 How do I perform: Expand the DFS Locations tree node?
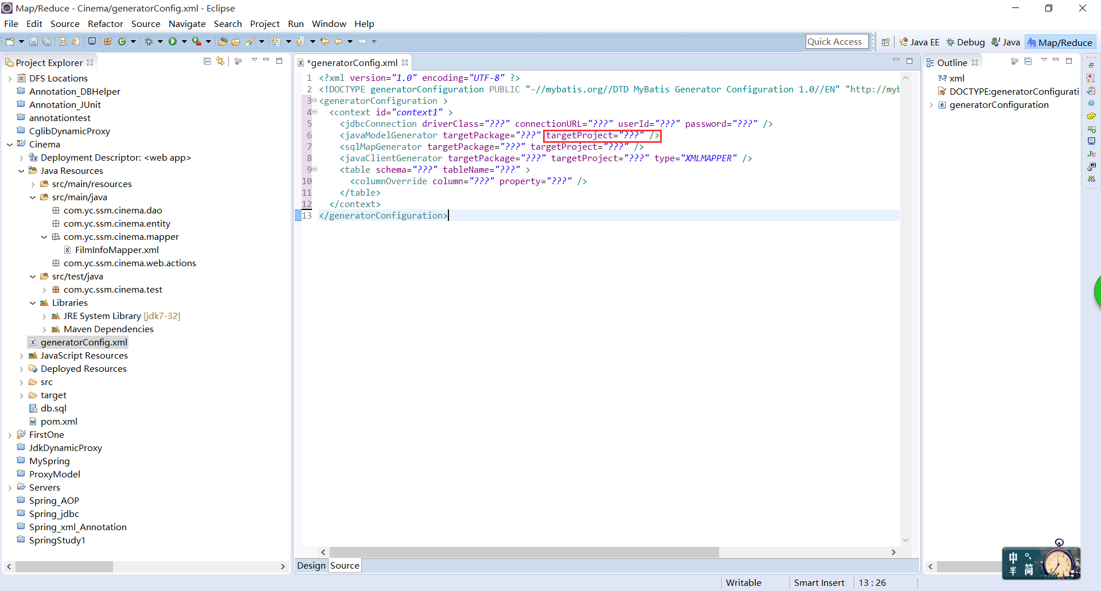point(10,79)
